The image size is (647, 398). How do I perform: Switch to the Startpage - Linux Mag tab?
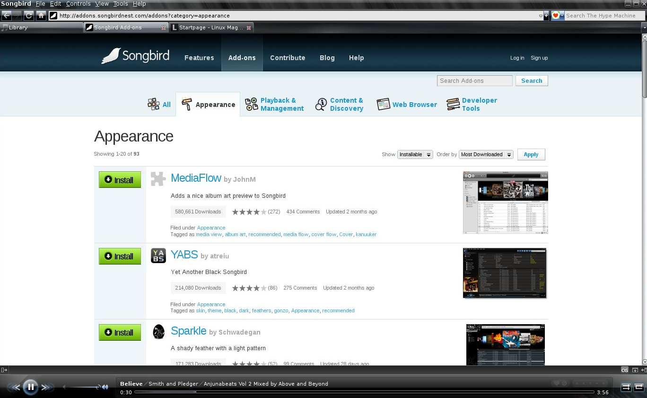211,28
